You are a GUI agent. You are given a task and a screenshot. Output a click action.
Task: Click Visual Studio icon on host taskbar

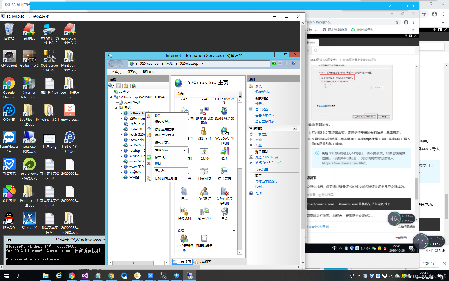coord(85,275)
